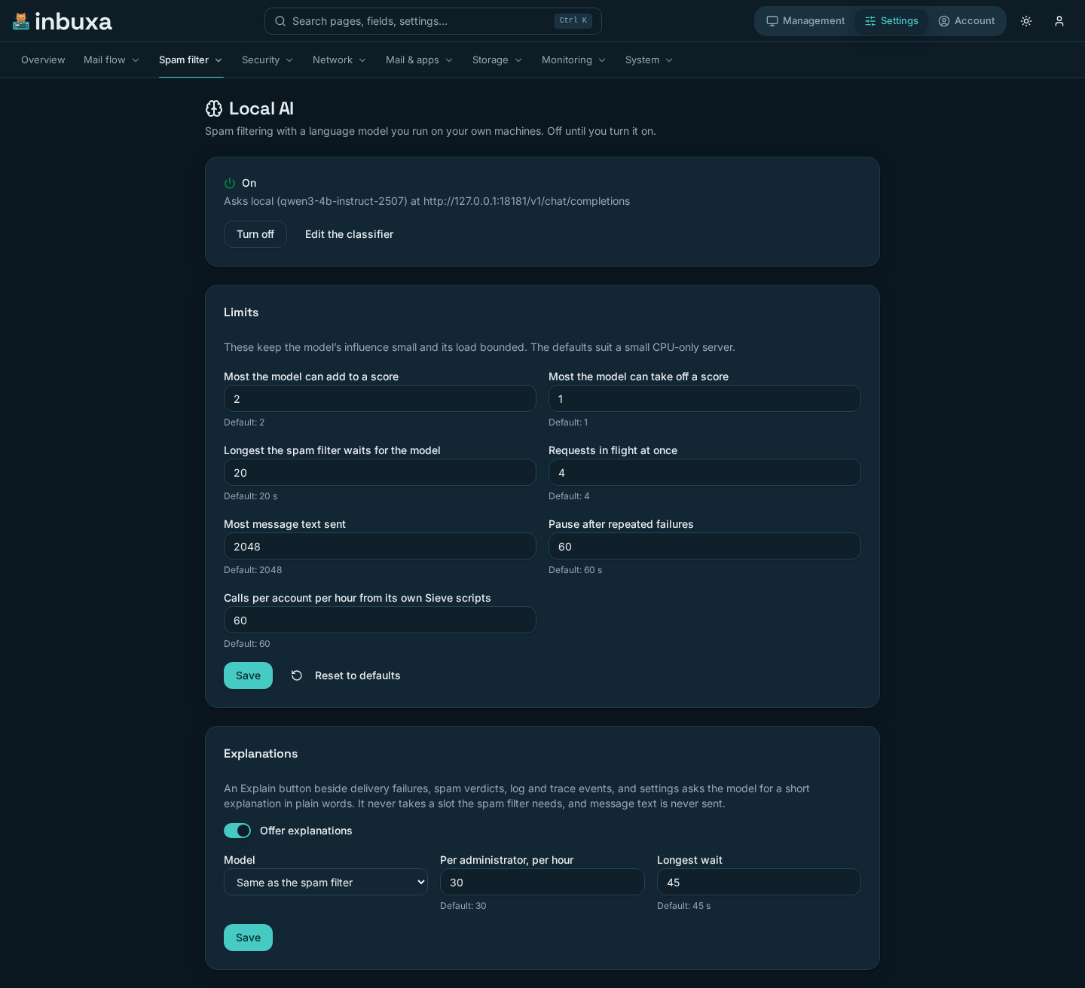The width and height of the screenshot is (1085, 988).
Task: Edit Most the model can take off a score
Action: (x=704, y=398)
